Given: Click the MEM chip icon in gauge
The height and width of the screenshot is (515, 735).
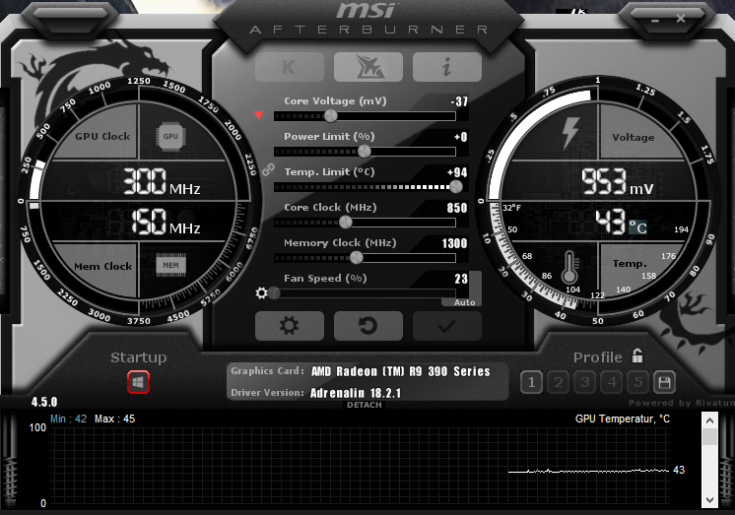Looking at the screenshot, I should click(170, 265).
